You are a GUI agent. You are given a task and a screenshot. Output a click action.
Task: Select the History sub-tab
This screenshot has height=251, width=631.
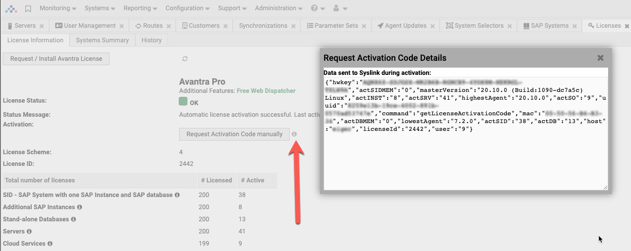(x=151, y=40)
